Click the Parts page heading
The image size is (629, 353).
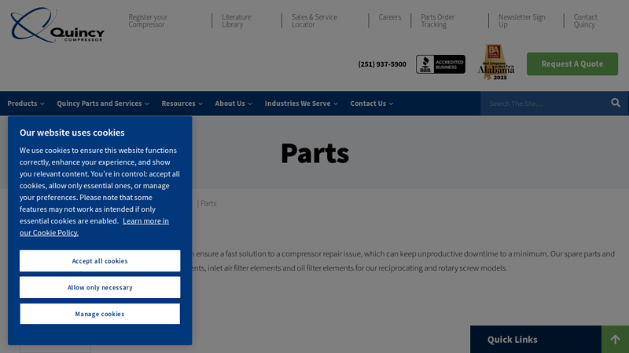315,153
